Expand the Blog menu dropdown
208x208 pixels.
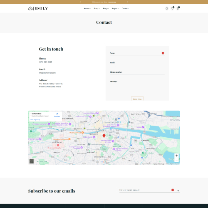click(106, 8)
